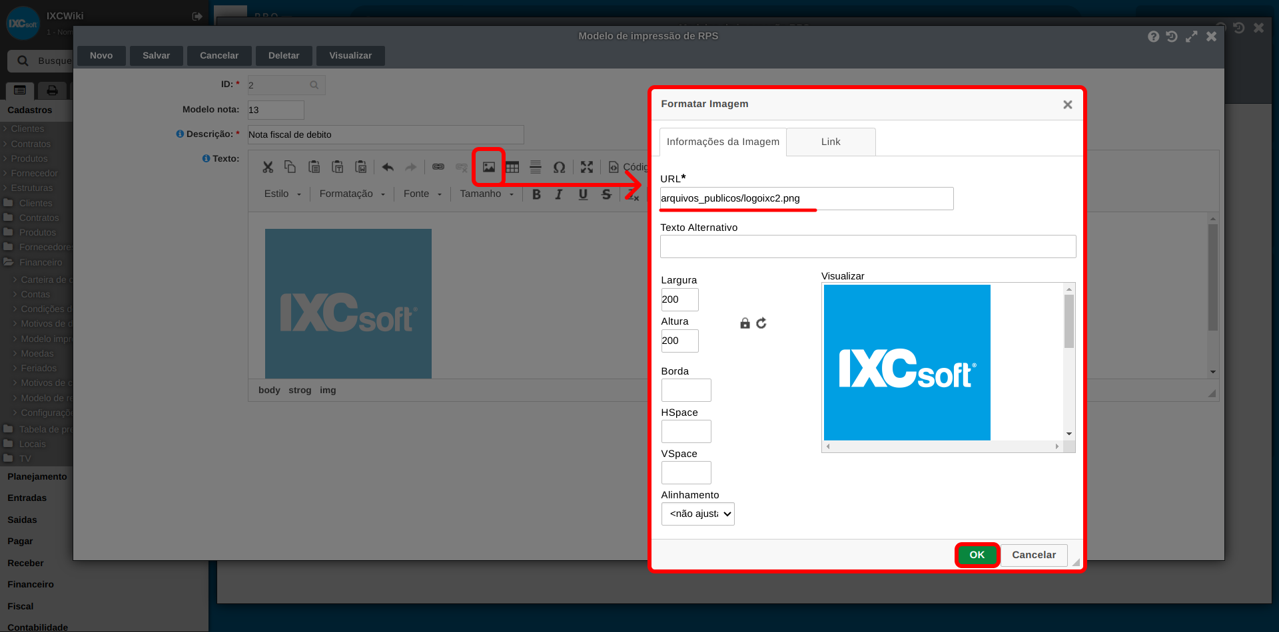The width and height of the screenshot is (1279, 632).
Task: Click the Paste clipboard icon
Action: coord(314,167)
